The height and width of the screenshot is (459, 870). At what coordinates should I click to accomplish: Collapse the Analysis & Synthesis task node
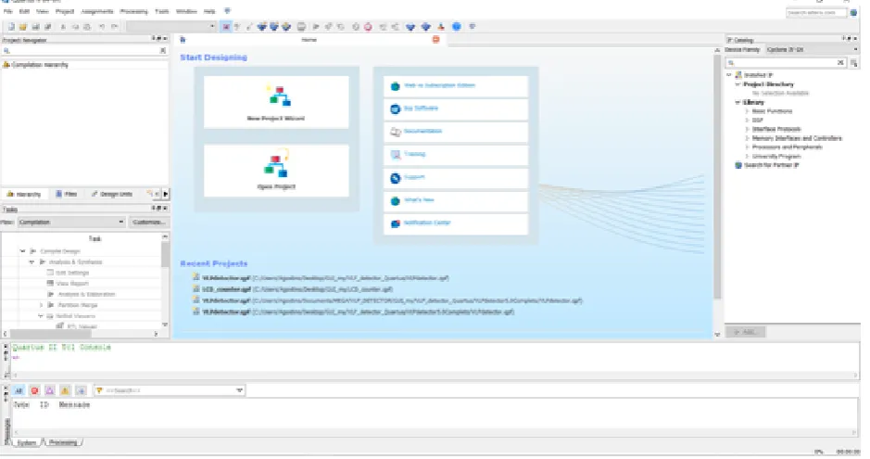[32, 262]
